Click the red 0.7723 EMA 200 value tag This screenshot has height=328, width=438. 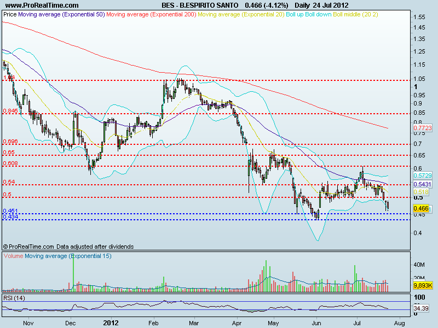pyautogui.click(x=422, y=128)
